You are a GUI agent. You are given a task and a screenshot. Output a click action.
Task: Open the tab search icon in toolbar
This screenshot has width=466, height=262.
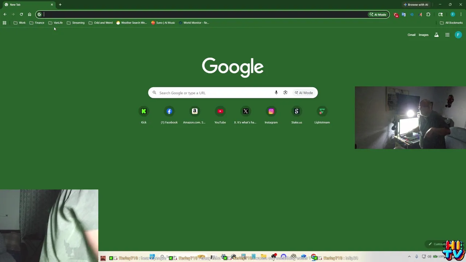point(441,15)
